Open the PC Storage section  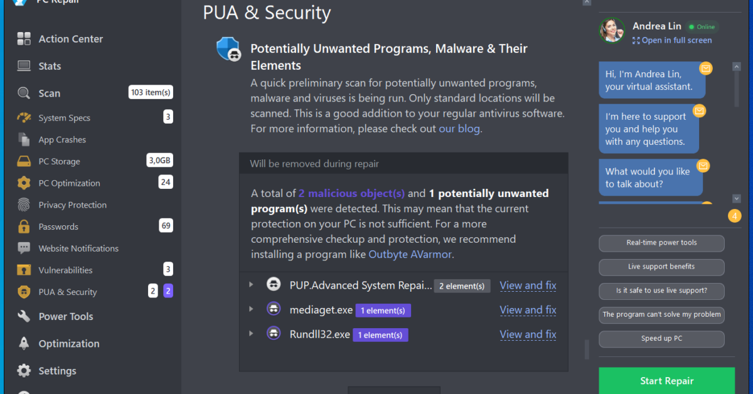click(59, 161)
